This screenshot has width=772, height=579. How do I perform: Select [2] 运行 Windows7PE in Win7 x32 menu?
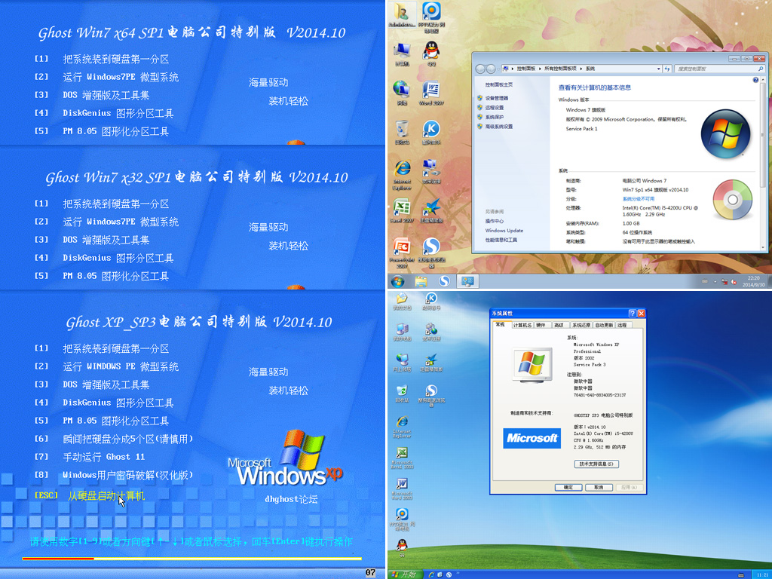coord(106,222)
